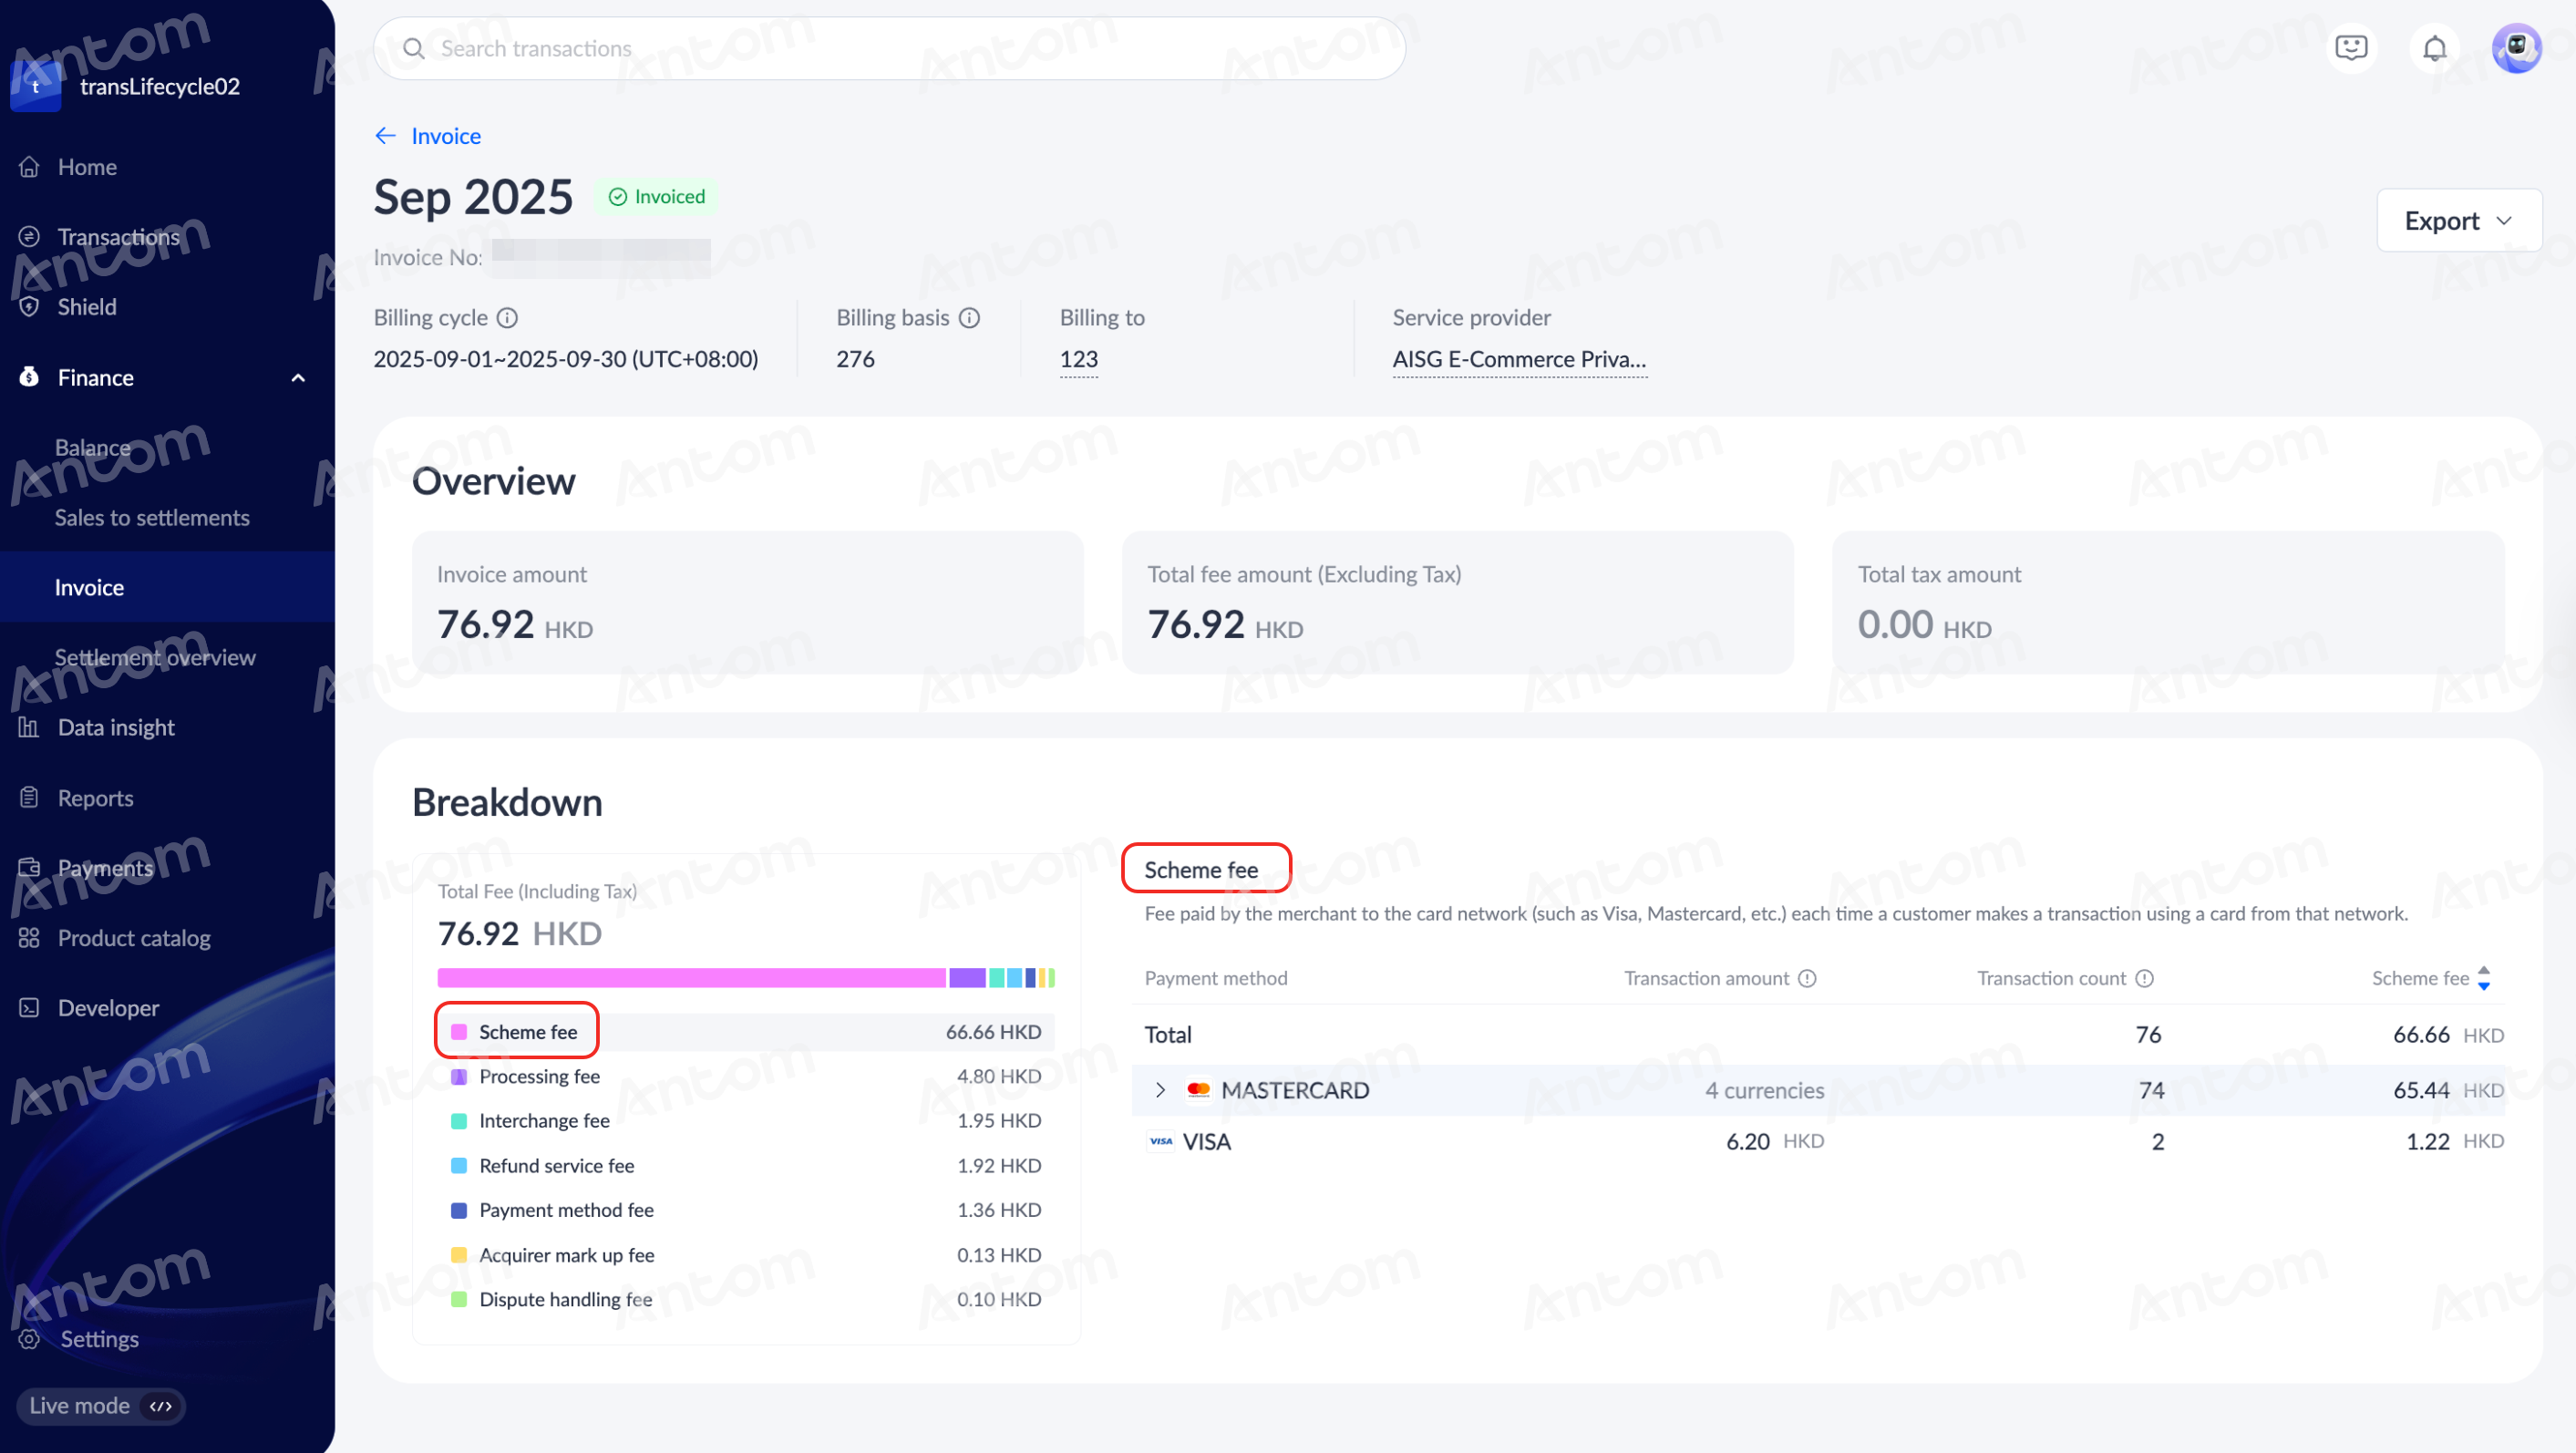Click the Finance money bag icon
2576x1453 pixels.
(x=29, y=377)
